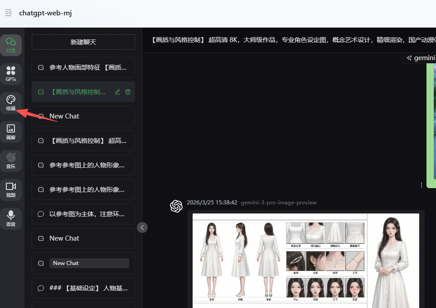Collapse the chat list with chevron handle
The height and width of the screenshot is (308, 436).
[x=142, y=227]
